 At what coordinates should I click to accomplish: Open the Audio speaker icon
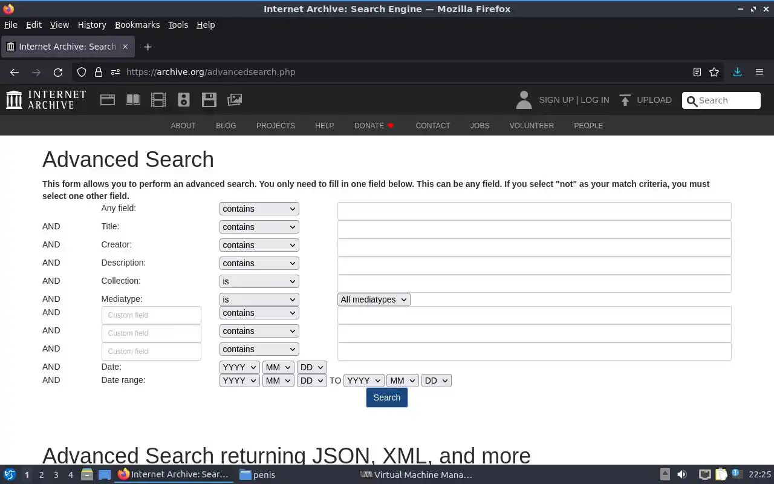pos(184,100)
